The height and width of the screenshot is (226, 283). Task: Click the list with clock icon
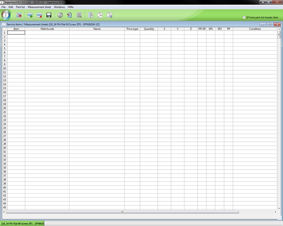90,15
